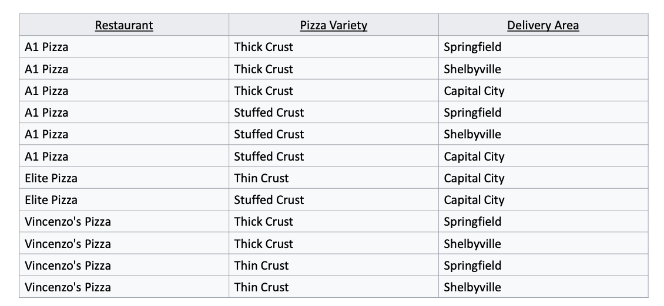The height and width of the screenshot is (306, 664).
Task: Select the Stuffed Crust cell for Elite Pizza
Action: [x=334, y=199]
